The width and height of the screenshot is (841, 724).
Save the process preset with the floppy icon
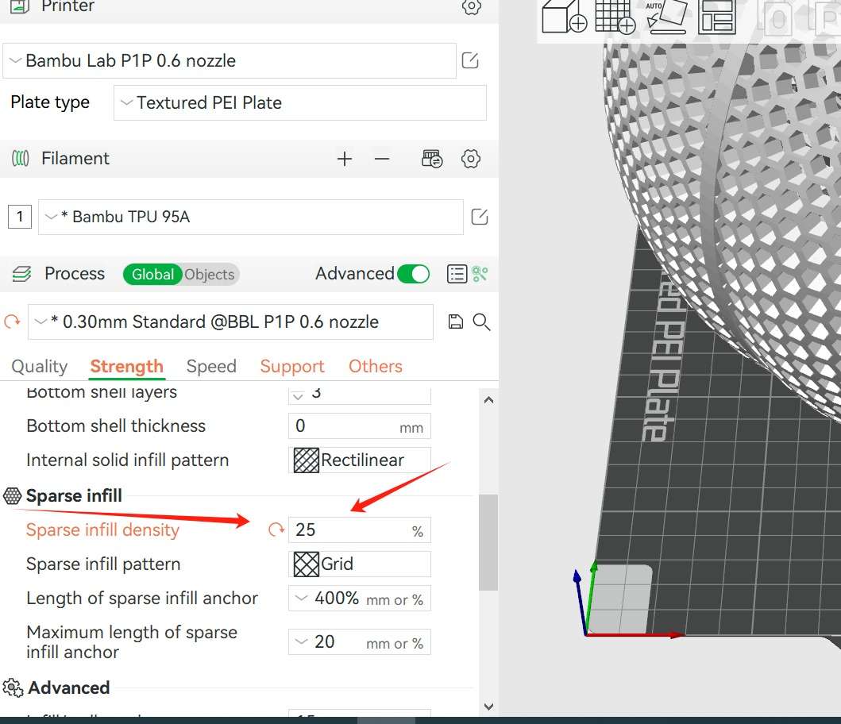[455, 322]
